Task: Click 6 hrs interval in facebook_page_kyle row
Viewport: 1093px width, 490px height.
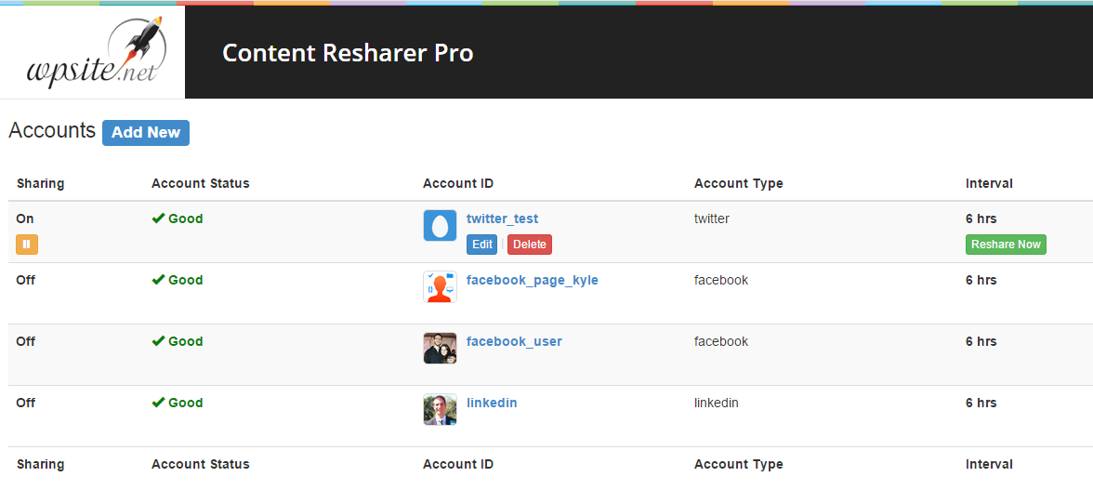Action: [981, 280]
